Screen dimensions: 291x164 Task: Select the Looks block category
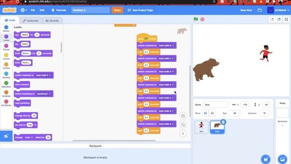click(6, 38)
